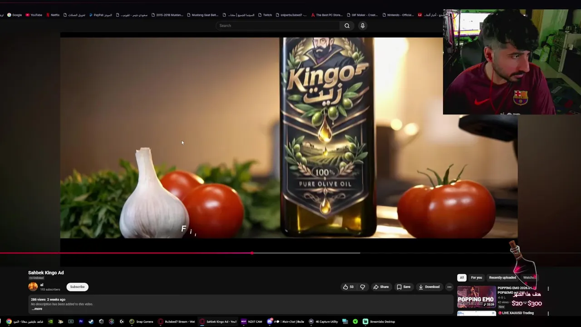Open NZXT CAM from the taskbar
581x327 pixels.
[251, 322]
